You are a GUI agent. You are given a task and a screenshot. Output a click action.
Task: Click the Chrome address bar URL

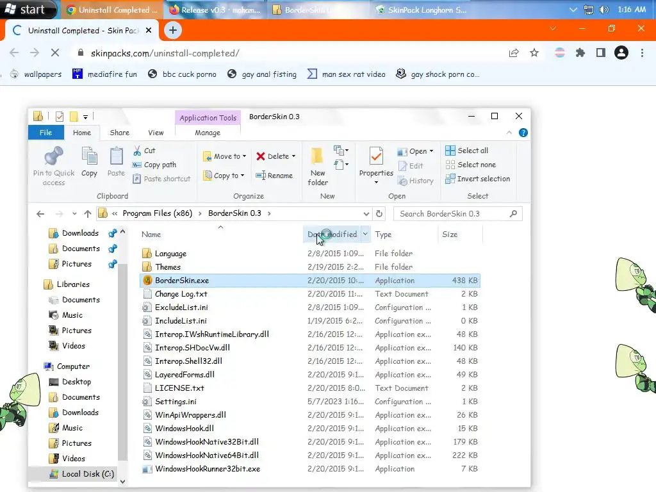[165, 53]
